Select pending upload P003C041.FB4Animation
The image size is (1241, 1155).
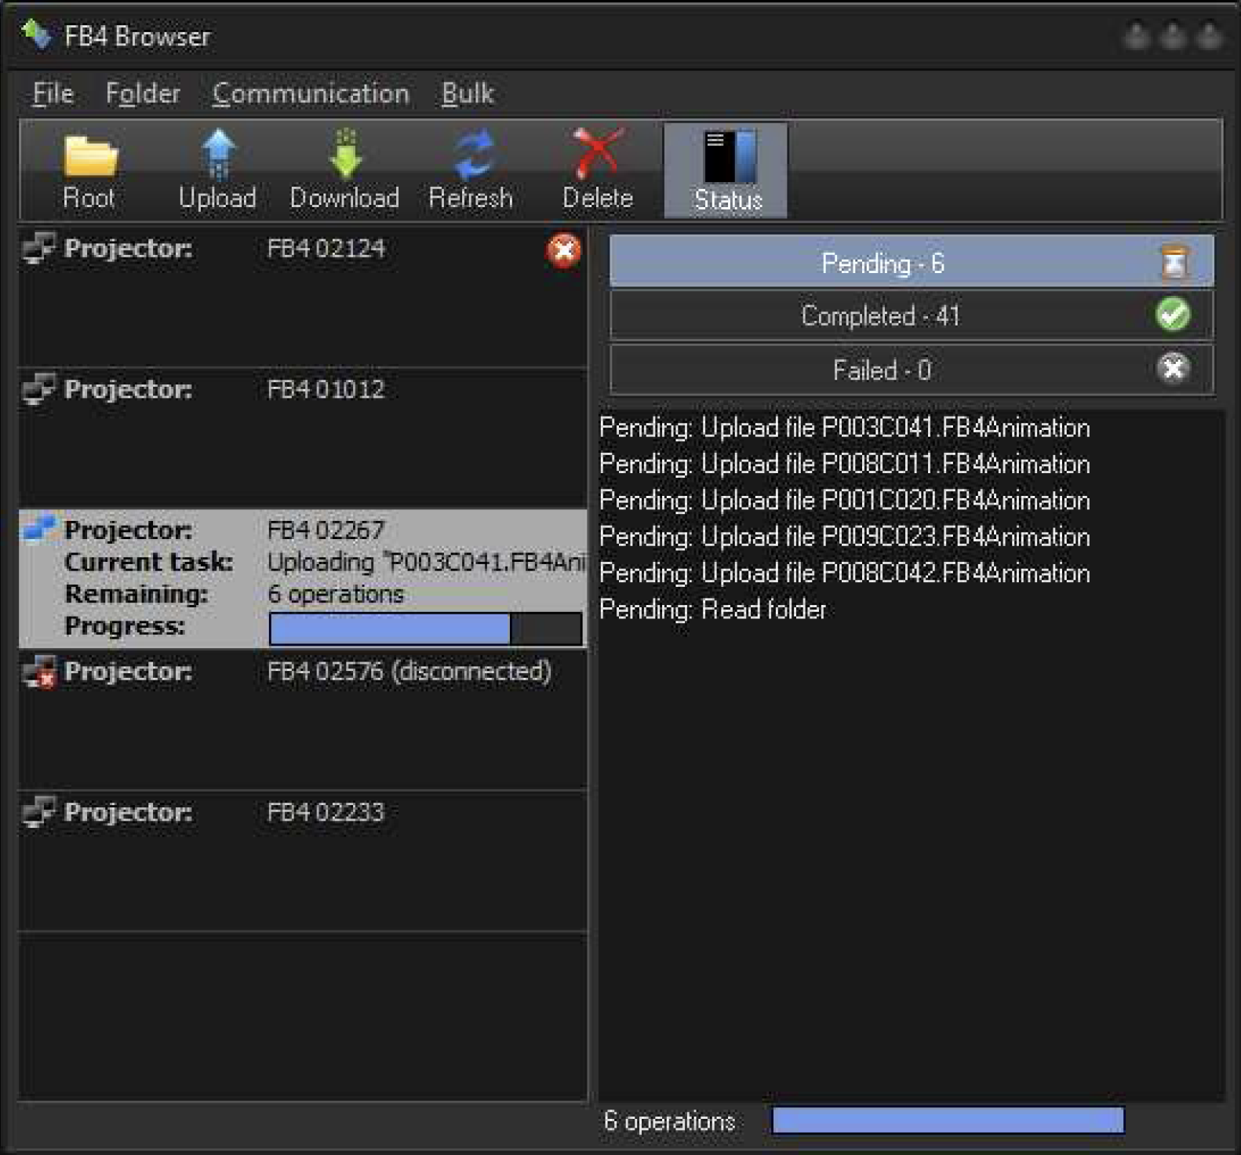coord(845,428)
